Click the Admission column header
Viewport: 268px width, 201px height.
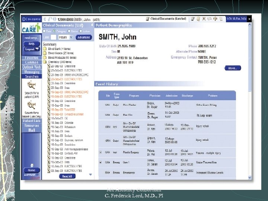click(172, 96)
